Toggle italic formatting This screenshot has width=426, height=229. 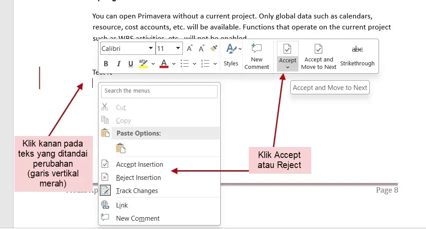(118, 64)
